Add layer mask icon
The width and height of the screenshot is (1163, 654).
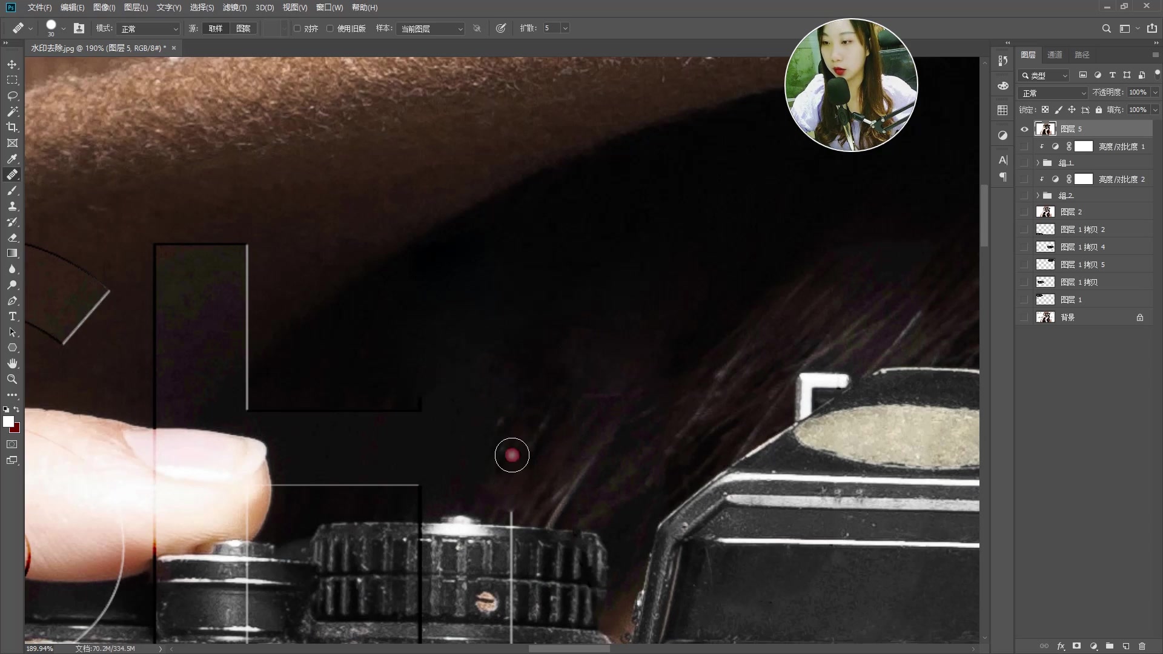coord(1076,646)
